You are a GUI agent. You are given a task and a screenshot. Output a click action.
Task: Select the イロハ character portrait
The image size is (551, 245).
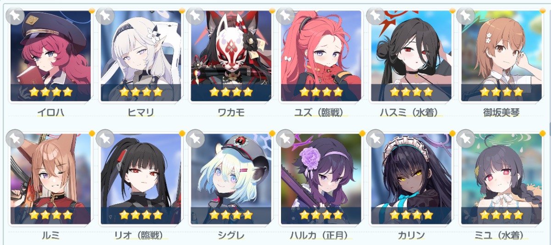click(x=51, y=56)
